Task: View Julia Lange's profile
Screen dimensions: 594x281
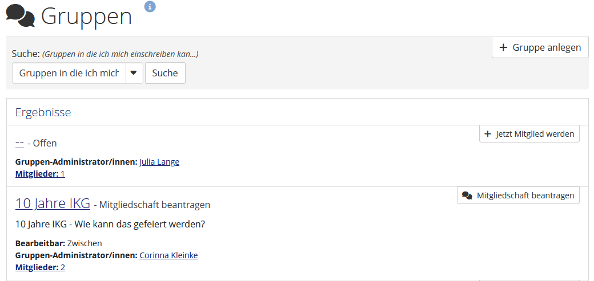Action: 159,162
